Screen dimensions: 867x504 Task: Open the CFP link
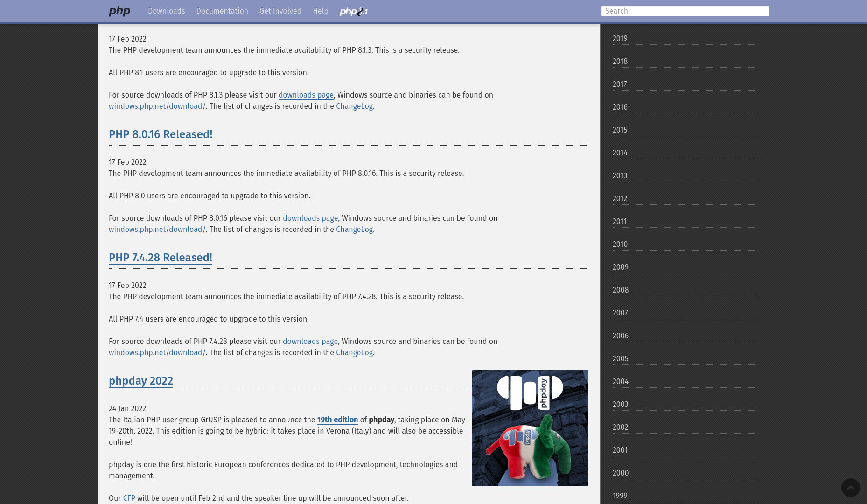click(129, 498)
